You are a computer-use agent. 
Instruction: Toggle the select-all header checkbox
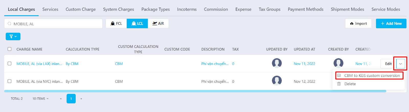pyautogui.click(x=9, y=49)
